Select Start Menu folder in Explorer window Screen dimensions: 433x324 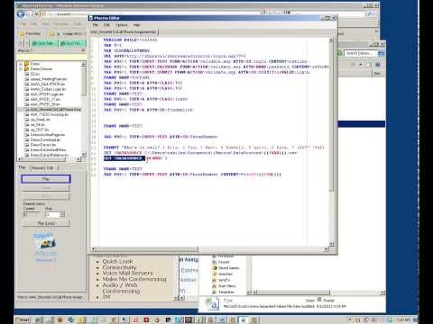[224, 286]
